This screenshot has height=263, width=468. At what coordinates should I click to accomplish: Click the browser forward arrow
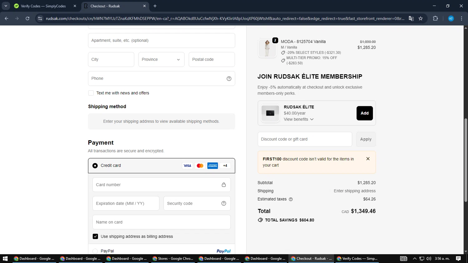pyautogui.click(x=17, y=18)
